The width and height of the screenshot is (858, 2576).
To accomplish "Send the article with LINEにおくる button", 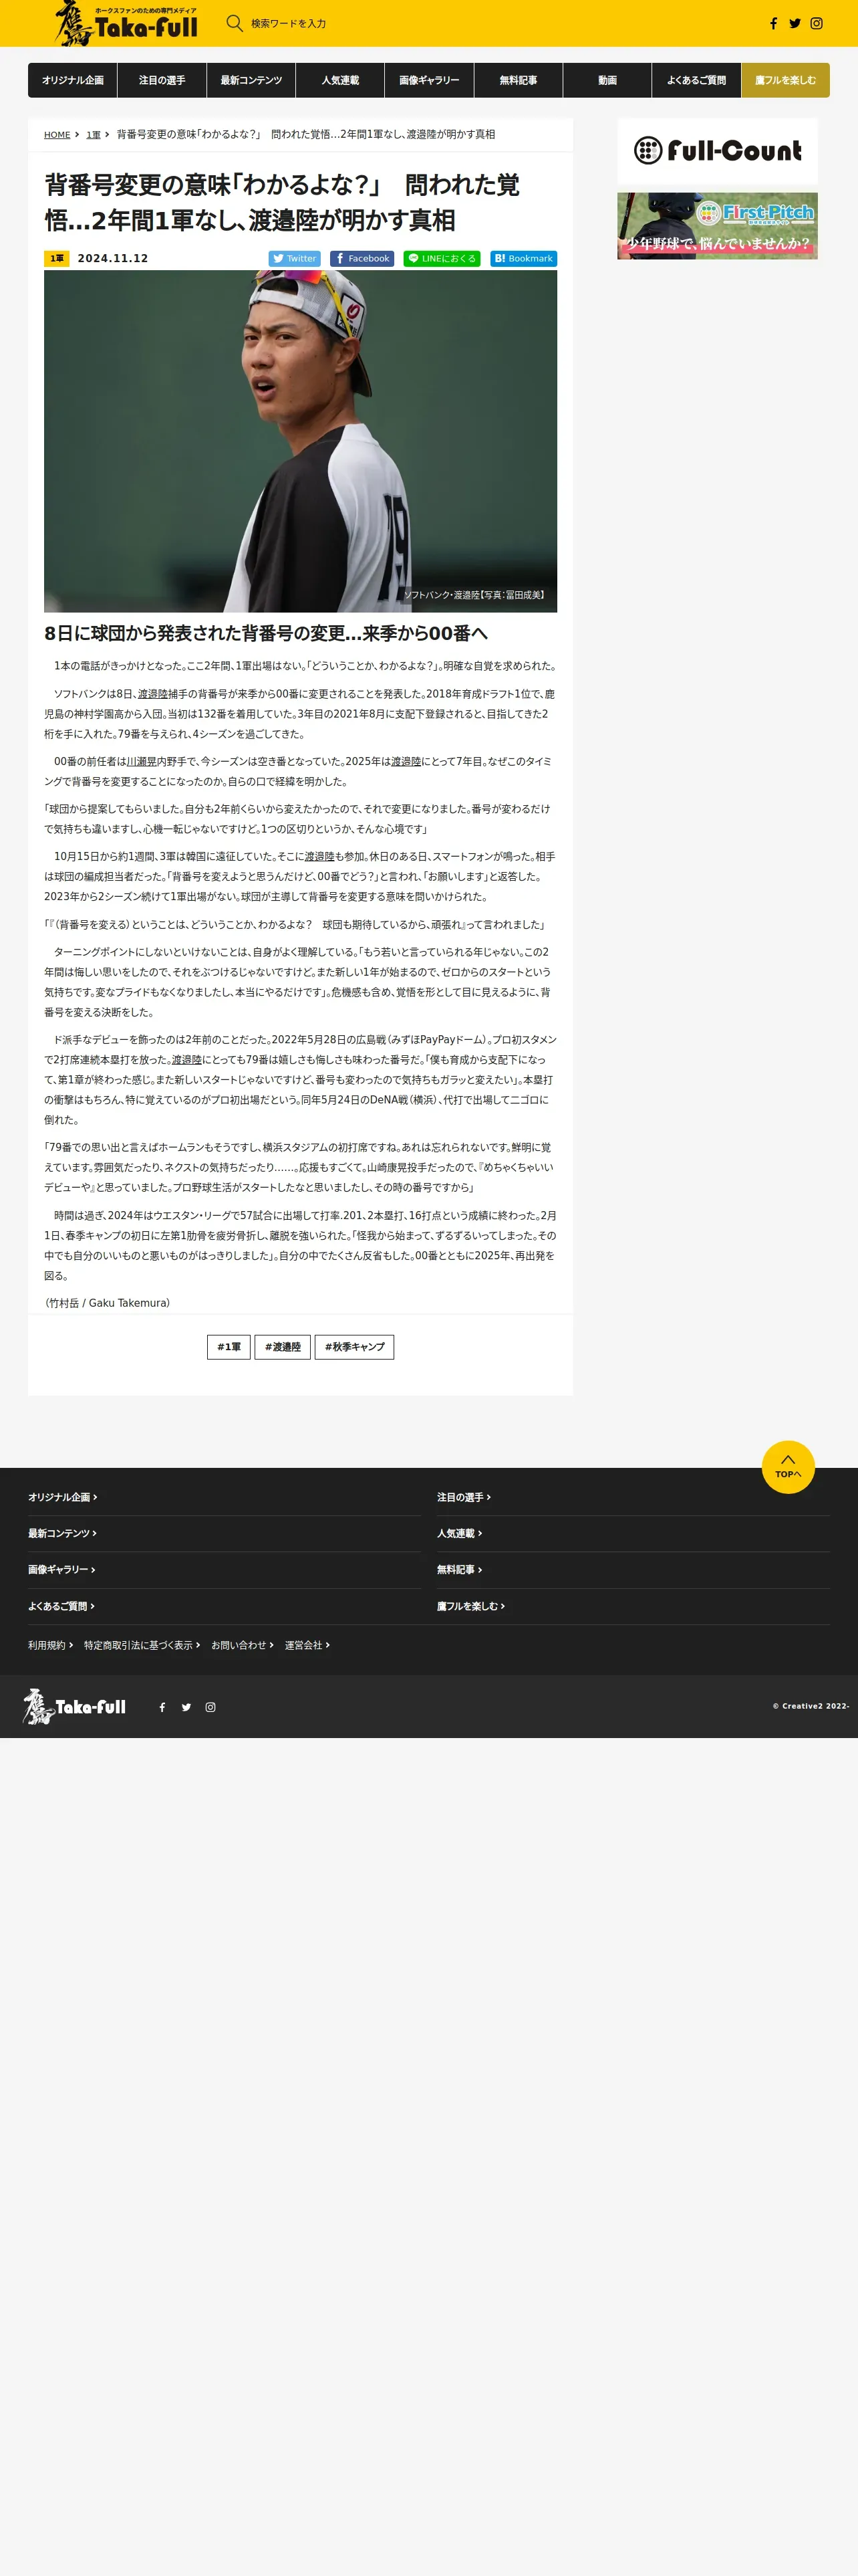I will [x=442, y=258].
